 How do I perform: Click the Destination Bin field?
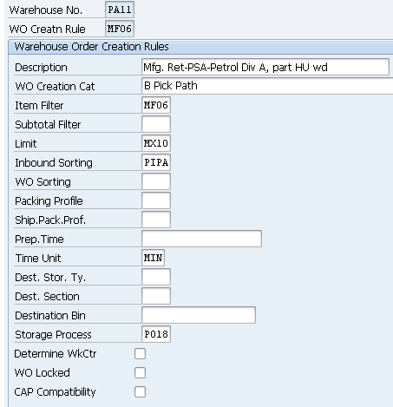199,315
